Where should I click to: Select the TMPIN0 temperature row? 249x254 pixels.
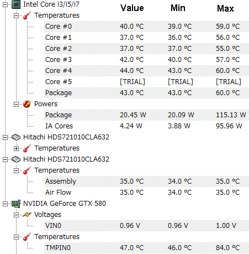pos(146,248)
